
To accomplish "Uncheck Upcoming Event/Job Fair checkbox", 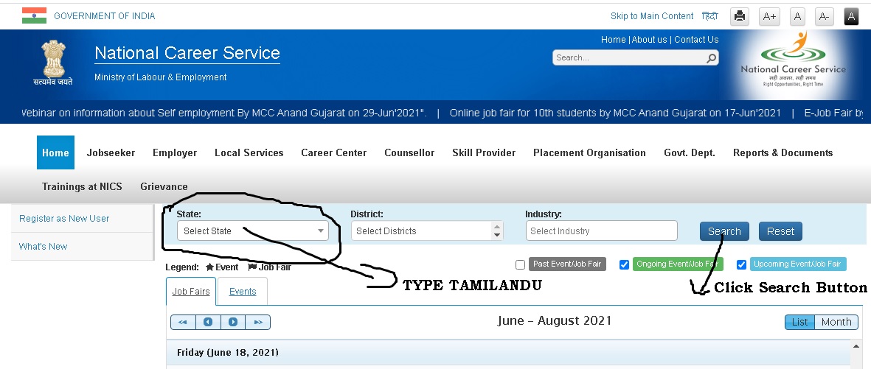I will coord(741,264).
